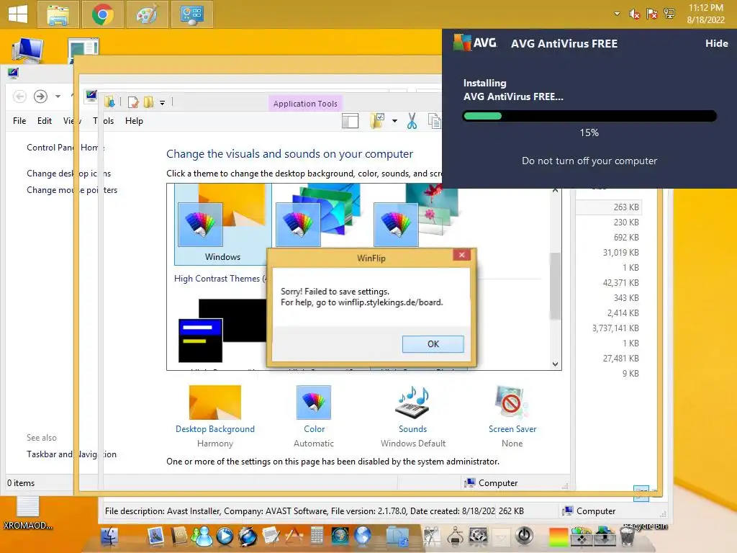Click the themes list scrollbar thumb
This screenshot has width=737, height=553.
[x=555, y=286]
